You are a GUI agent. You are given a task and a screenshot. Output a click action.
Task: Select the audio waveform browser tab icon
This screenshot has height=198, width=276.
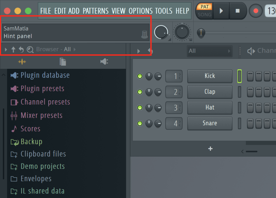click(x=22, y=62)
